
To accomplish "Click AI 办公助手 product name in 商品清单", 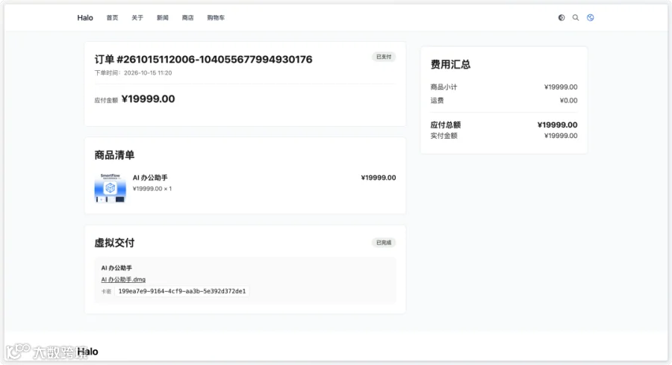I will [150, 178].
